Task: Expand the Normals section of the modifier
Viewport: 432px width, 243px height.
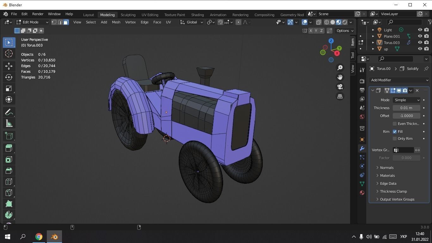Action: click(x=386, y=168)
